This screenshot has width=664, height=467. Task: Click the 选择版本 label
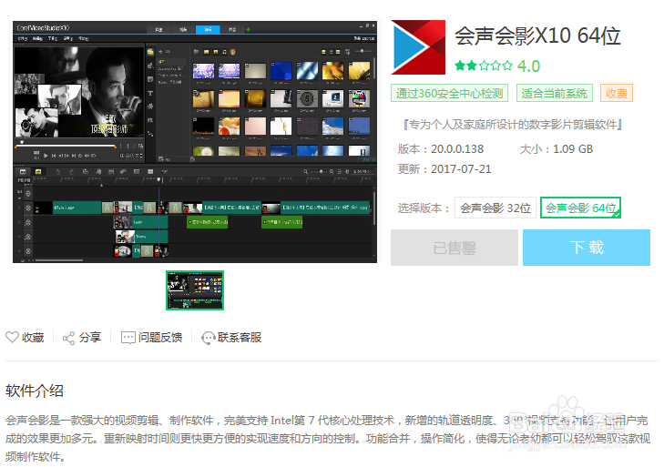tap(423, 208)
